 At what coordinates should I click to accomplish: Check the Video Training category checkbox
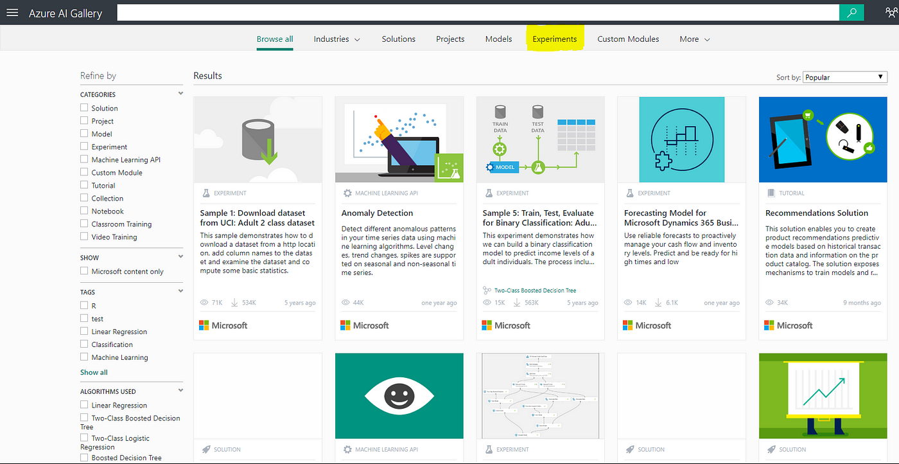tap(84, 236)
